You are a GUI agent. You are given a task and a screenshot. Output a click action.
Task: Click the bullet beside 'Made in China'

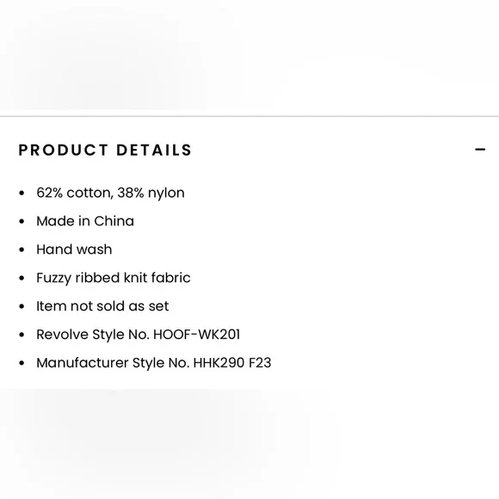coord(22,221)
